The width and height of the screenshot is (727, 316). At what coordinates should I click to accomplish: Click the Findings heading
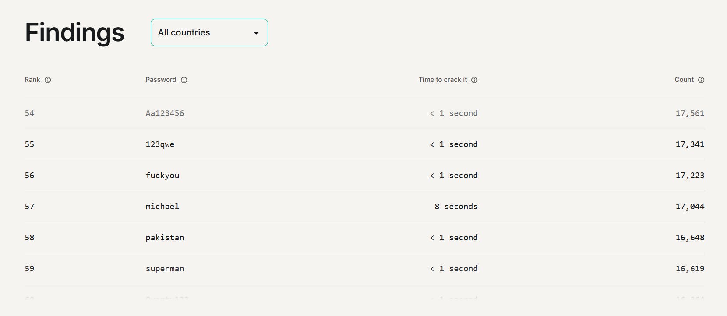tap(75, 32)
